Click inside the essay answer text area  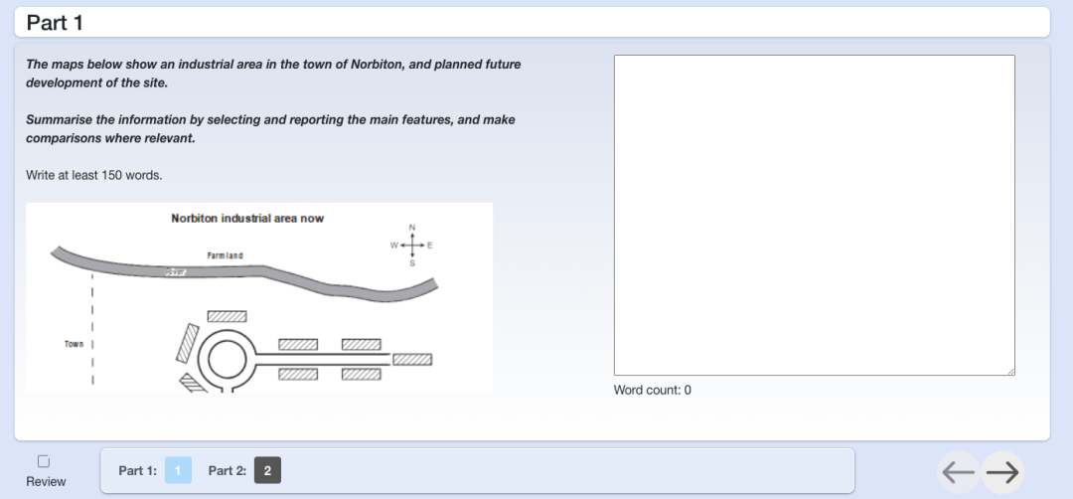point(814,215)
